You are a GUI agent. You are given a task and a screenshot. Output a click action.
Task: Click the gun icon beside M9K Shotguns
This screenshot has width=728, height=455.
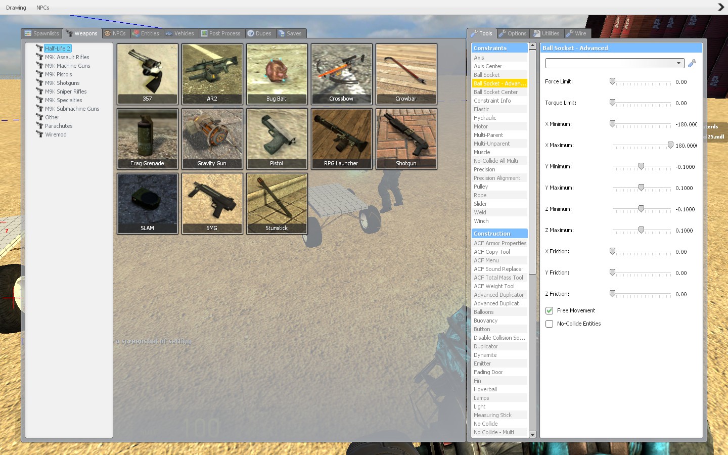coord(39,83)
